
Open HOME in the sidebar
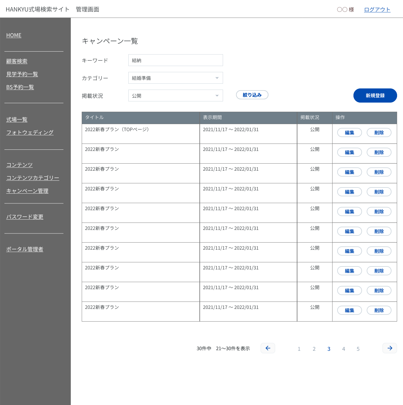click(x=14, y=35)
